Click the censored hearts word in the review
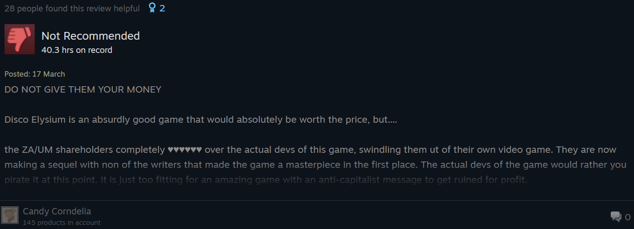Screen dimensions: 634x229 (x=185, y=150)
